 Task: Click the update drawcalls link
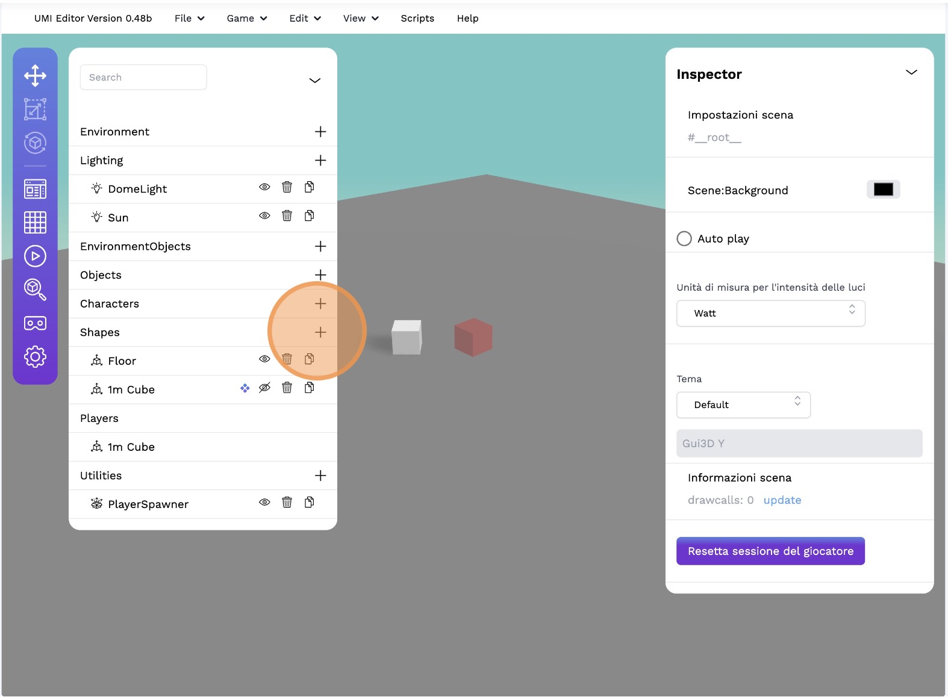(782, 500)
